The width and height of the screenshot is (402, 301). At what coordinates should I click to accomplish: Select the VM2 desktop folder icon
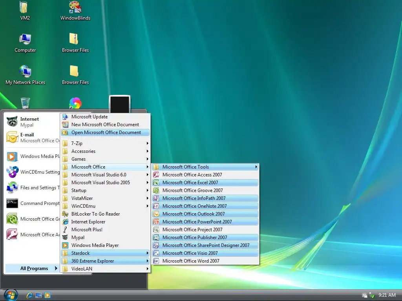[x=25, y=11]
